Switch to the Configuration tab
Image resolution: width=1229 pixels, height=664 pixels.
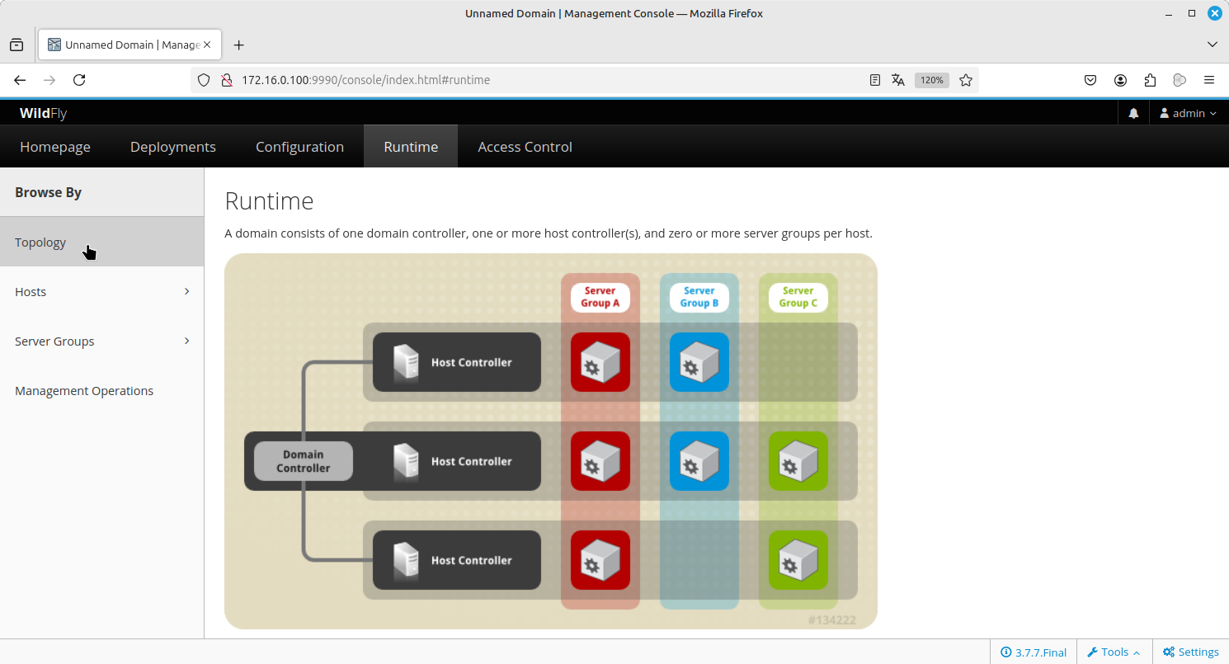[x=299, y=147]
